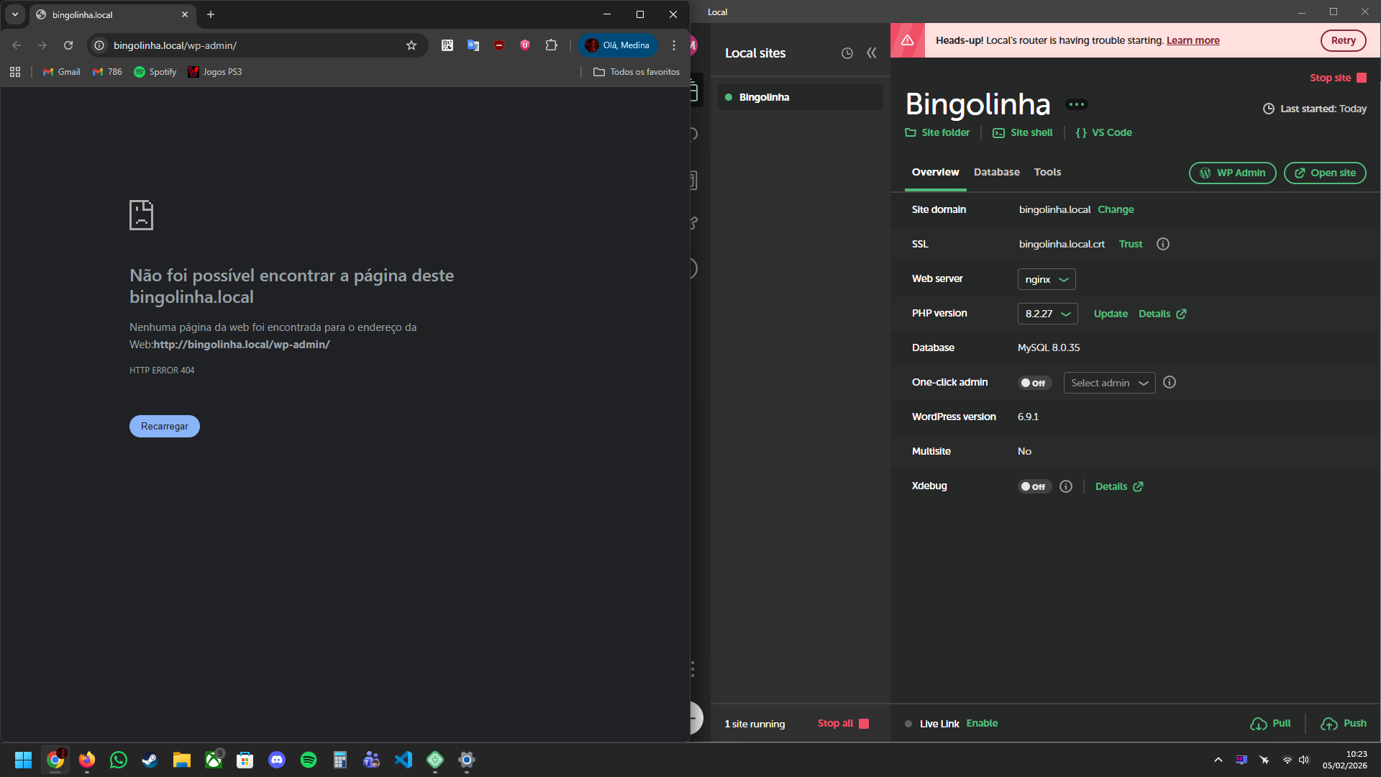The width and height of the screenshot is (1381, 777).
Task: Open Chrome extensions puzzle icon
Action: coord(551,45)
